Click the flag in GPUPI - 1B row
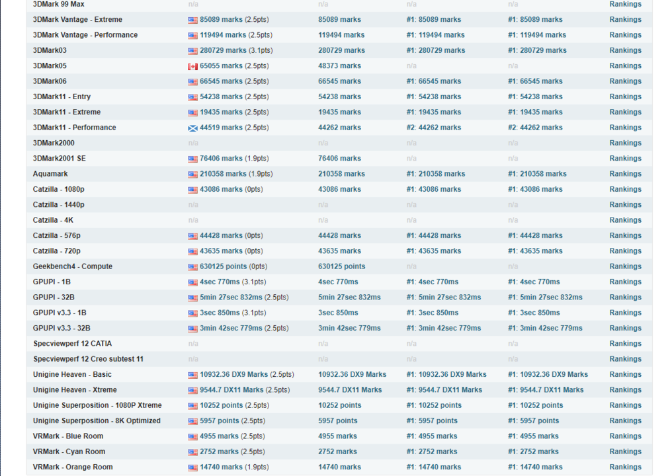Viewport: 670px width, 476px height. pyautogui.click(x=192, y=282)
